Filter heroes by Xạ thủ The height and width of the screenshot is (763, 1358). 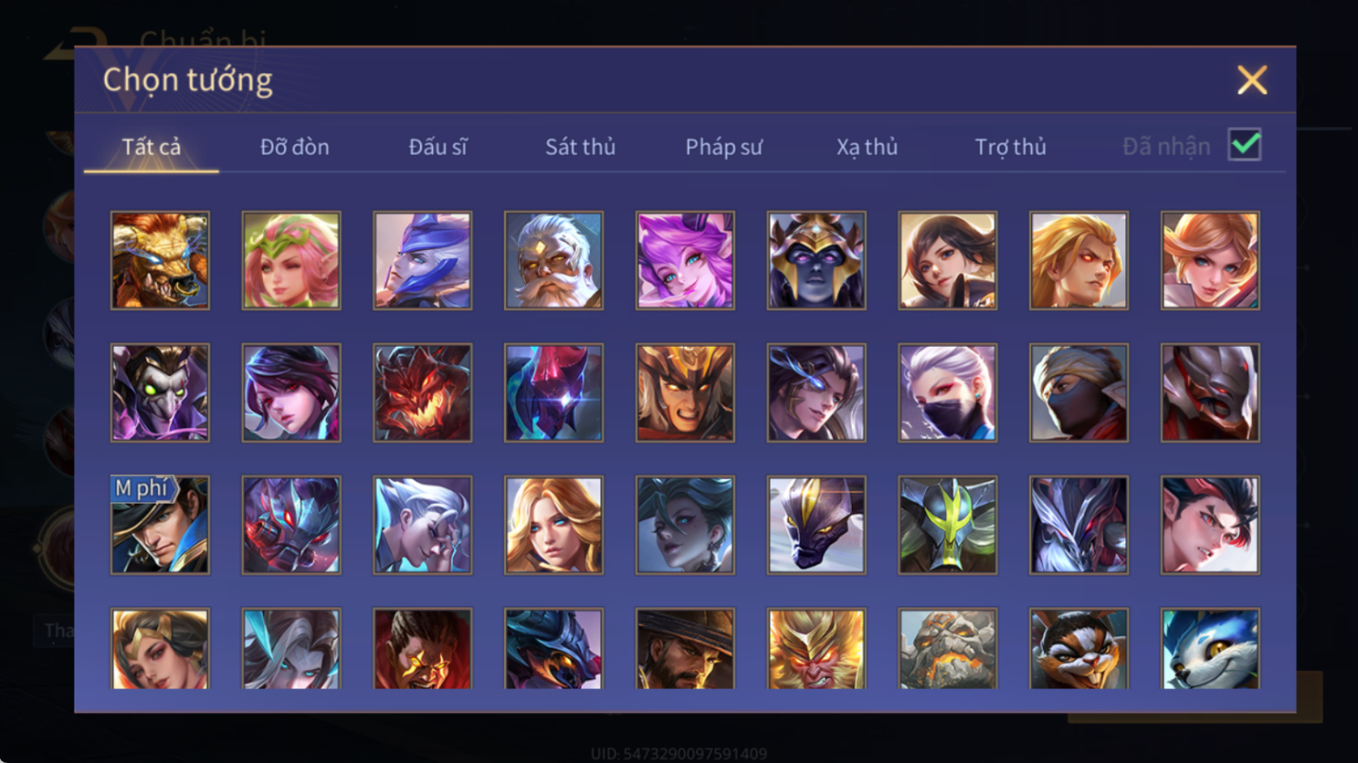pyautogui.click(x=867, y=147)
